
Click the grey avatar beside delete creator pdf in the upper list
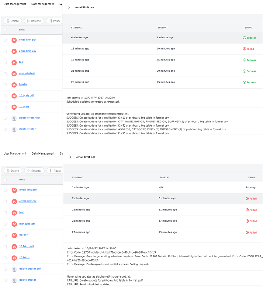[14, 118]
